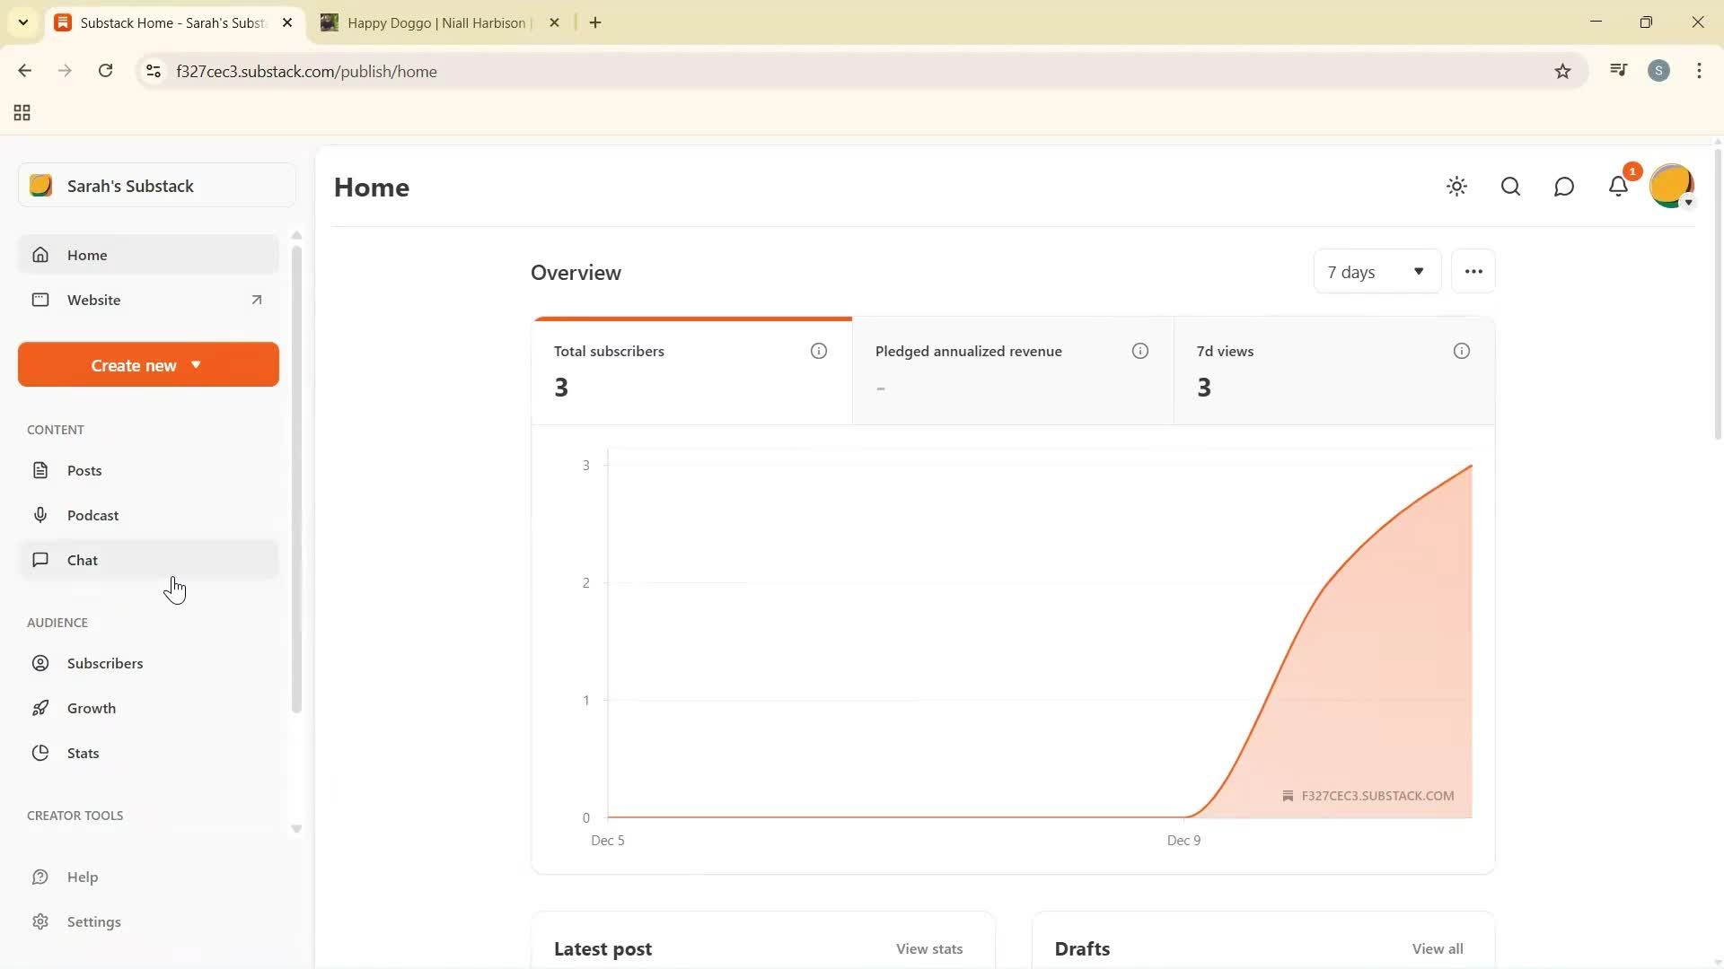Click Pledged annualized revenue info icon
Screen dimensions: 1724x969
click(1139, 351)
